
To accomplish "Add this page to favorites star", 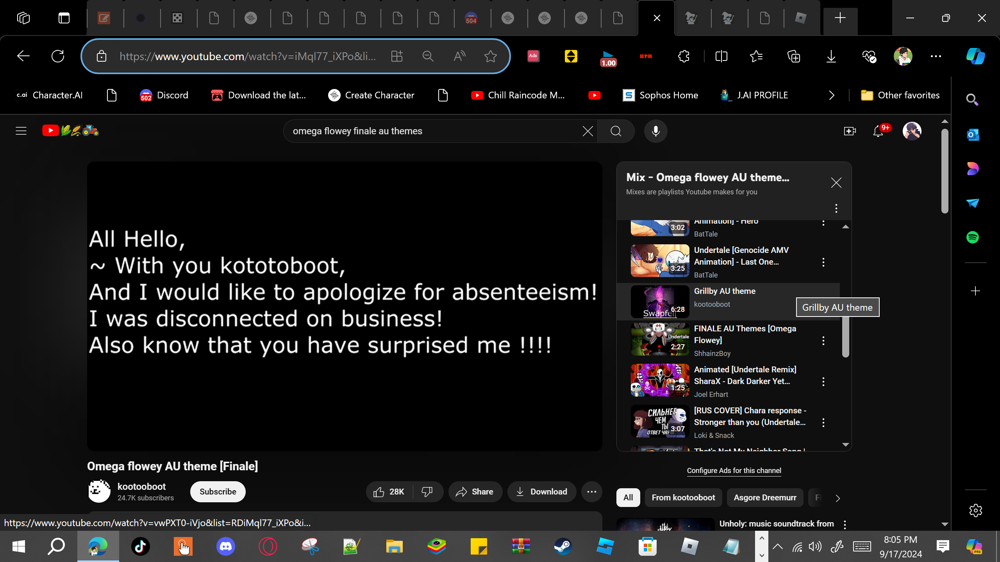I will [490, 57].
